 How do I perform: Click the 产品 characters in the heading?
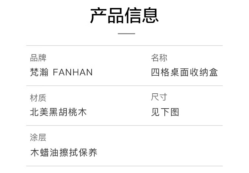coord(107,15)
